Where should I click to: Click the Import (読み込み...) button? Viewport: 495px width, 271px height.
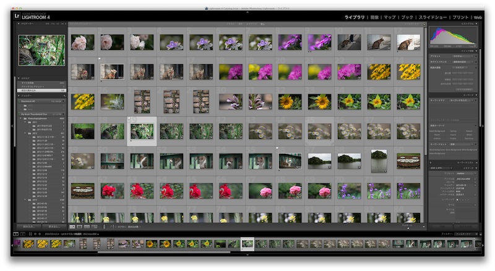(x=28, y=227)
